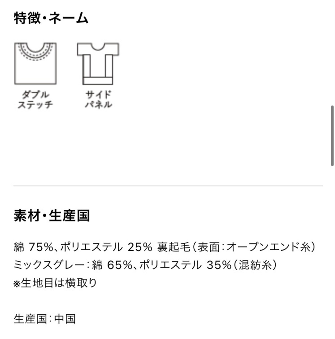Click the horizontal divider between sections
The image size is (335, 339).
(168, 186)
